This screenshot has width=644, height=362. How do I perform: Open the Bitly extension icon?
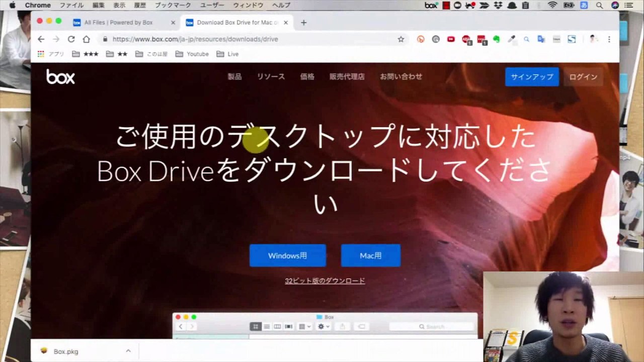coord(421,39)
